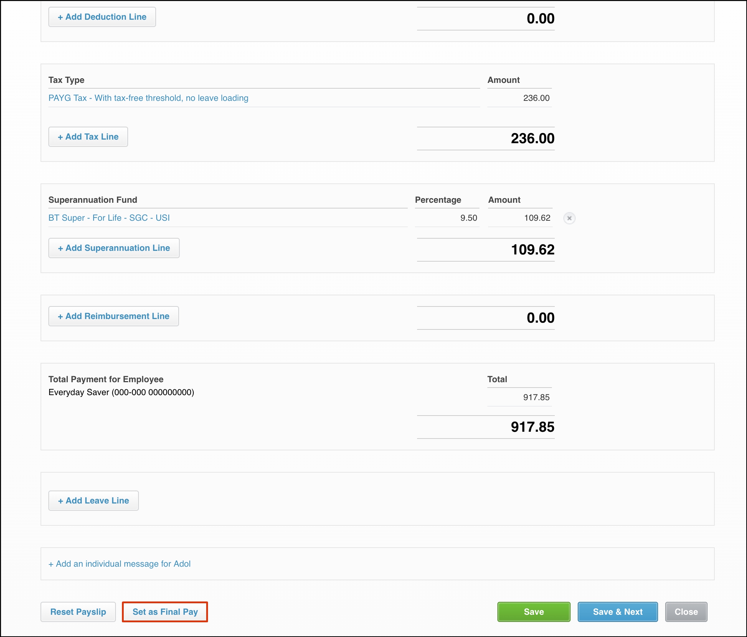Viewport: 747px width, 637px height.
Task: Open BT Super For Life fund link
Action: click(109, 218)
